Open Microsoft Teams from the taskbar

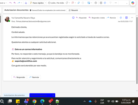pyautogui.click(x=26, y=101)
